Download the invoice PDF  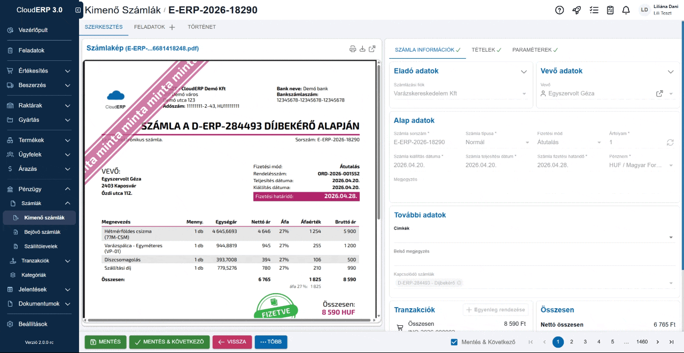coord(362,49)
